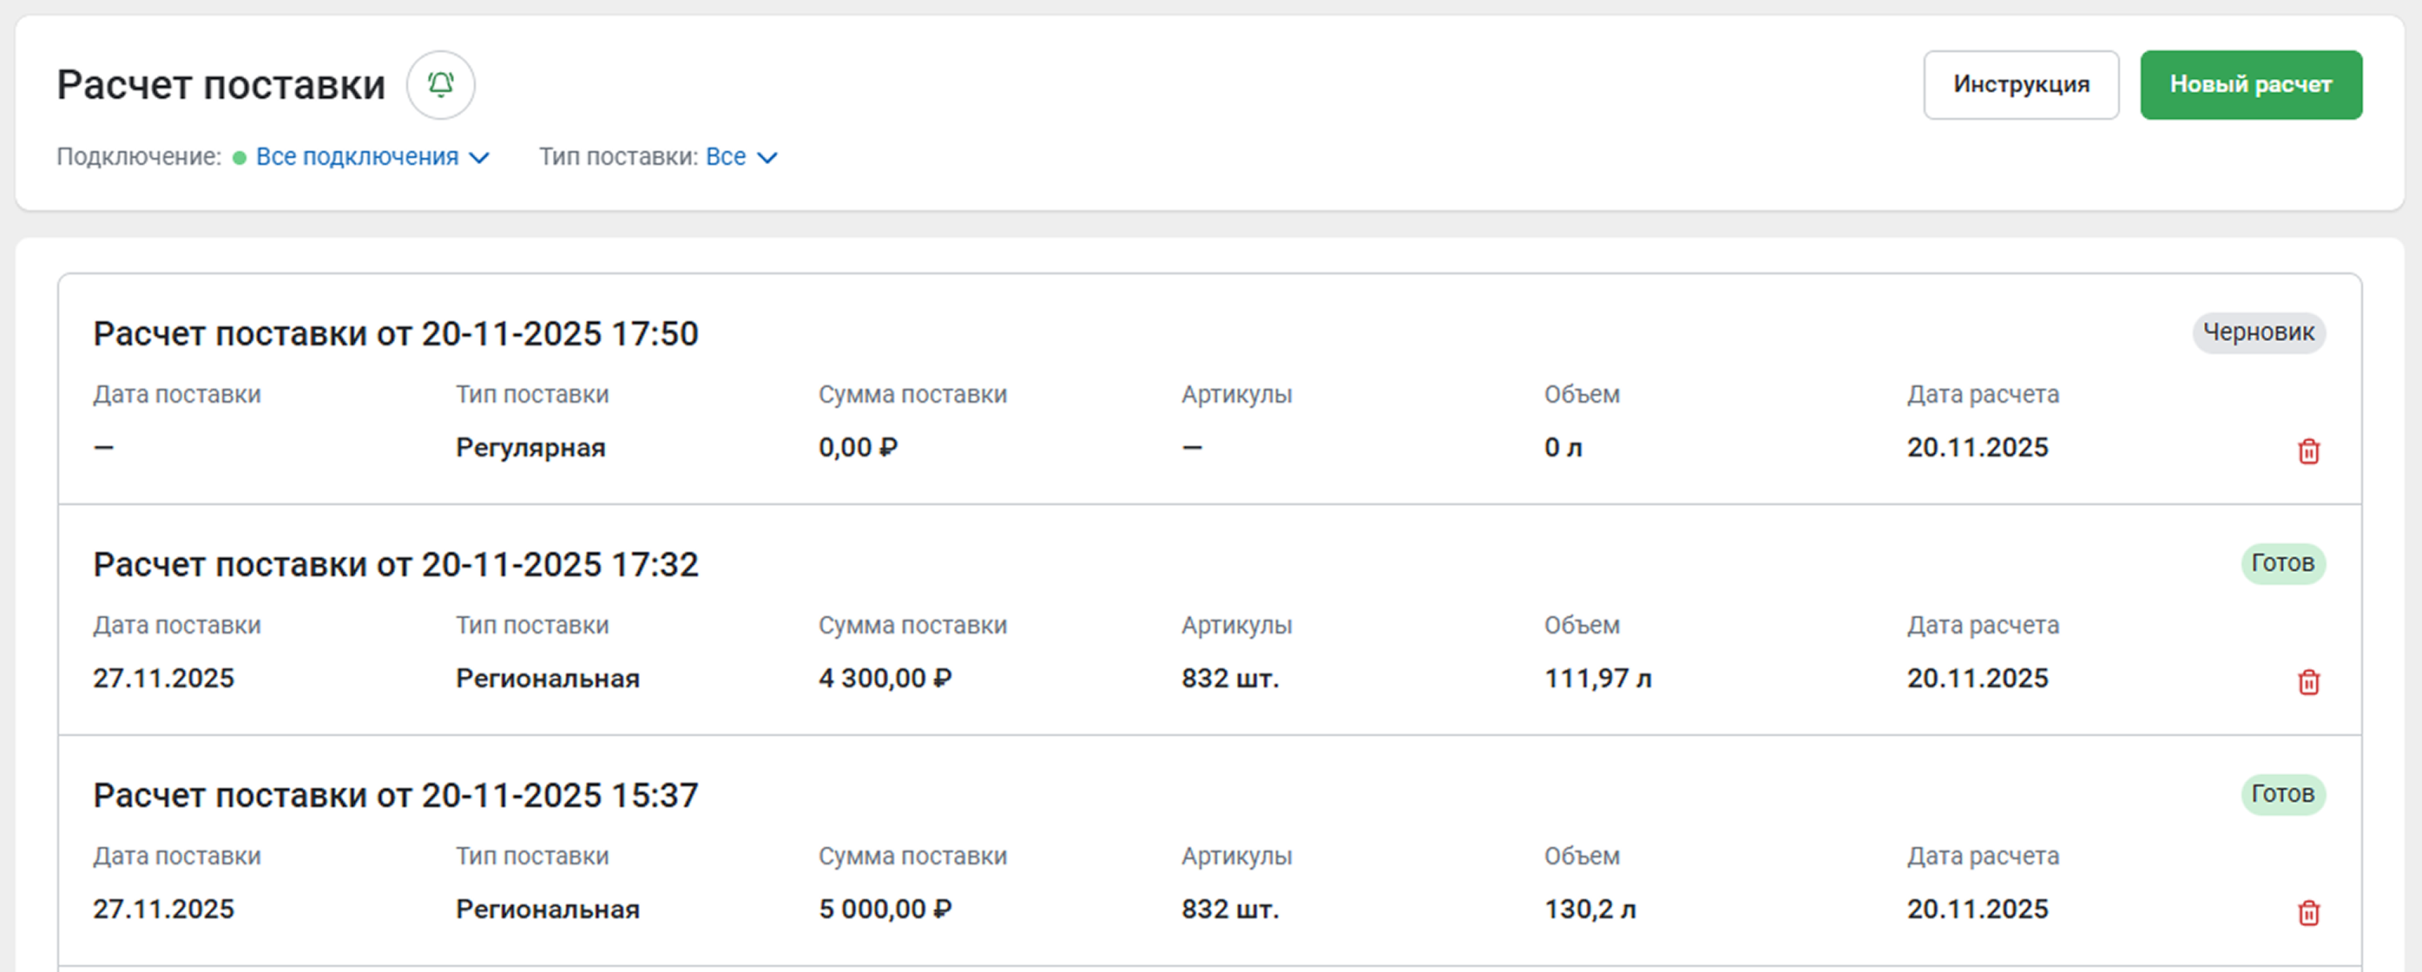2422x972 pixels.
Task: Click the 130,2 л volume value
Action: point(1589,910)
